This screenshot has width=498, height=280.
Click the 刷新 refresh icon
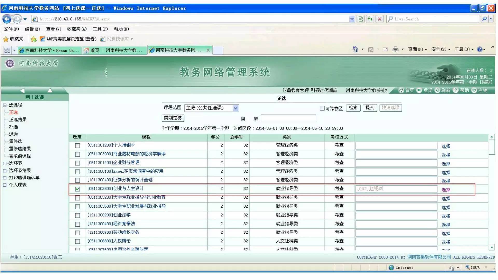pyautogui.click(x=437, y=91)
